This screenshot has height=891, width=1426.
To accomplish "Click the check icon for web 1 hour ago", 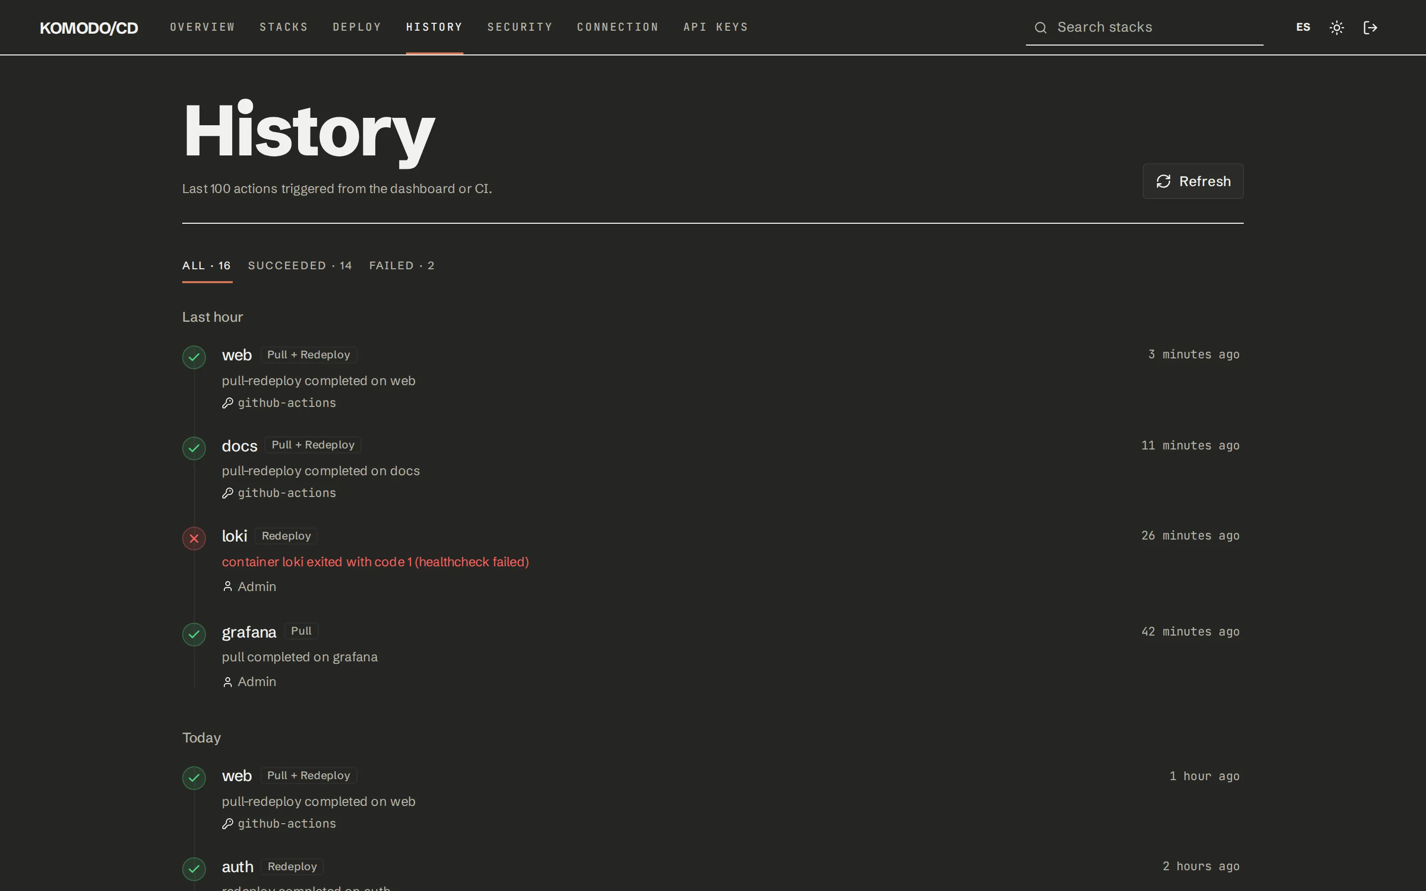I will pyautogui.click(x=194, y=778).
